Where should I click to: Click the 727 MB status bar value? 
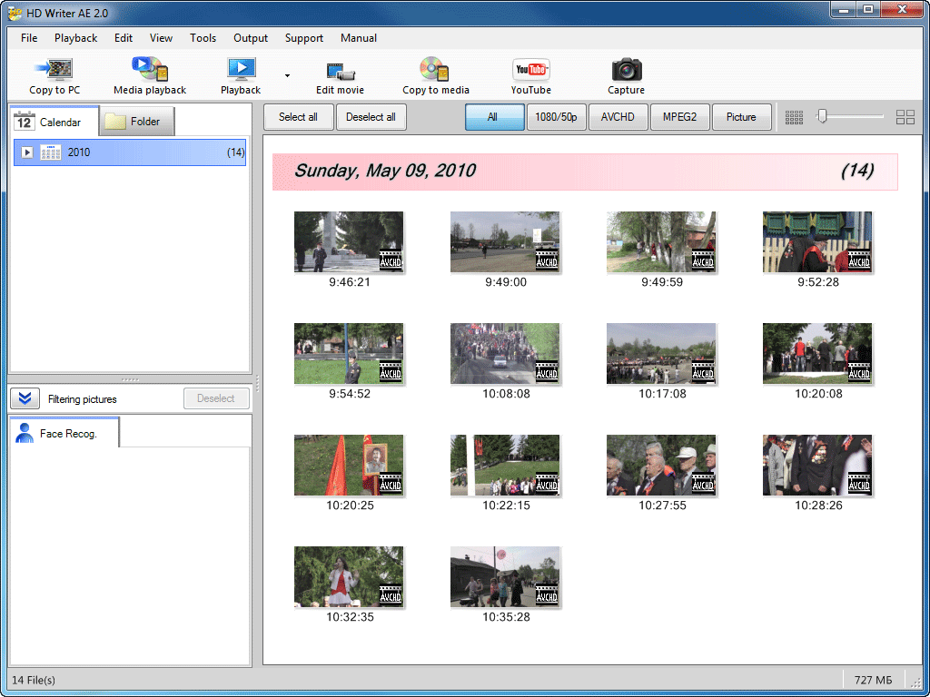coord(873,680)
